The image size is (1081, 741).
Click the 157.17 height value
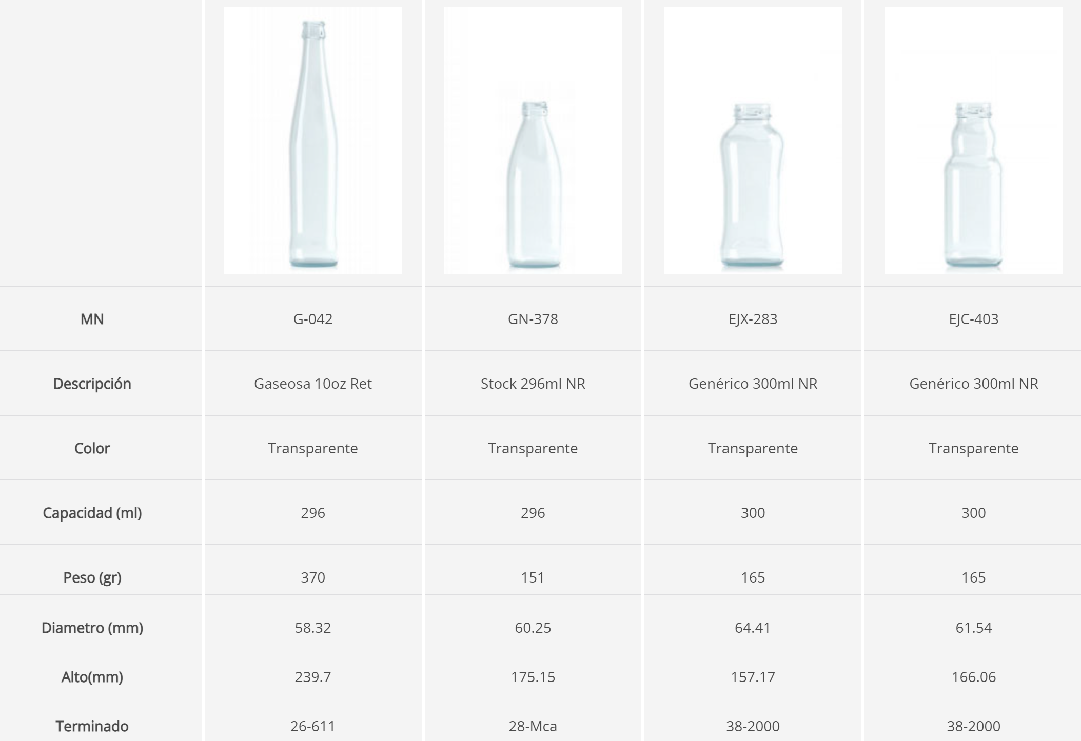(753, 677)
